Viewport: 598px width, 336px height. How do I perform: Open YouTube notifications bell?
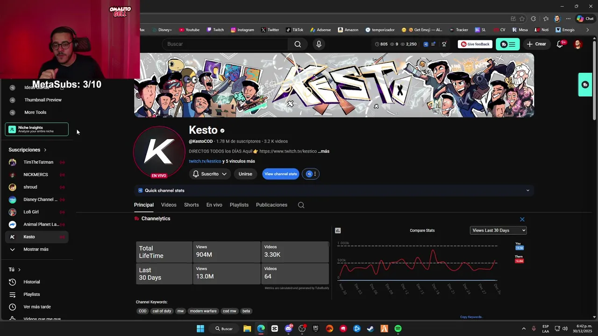(560, 44)
